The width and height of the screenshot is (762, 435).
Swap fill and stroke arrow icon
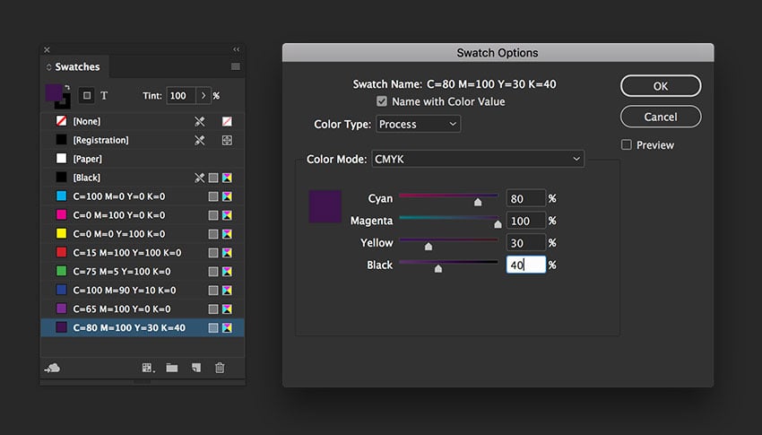(x=67, y=88)
